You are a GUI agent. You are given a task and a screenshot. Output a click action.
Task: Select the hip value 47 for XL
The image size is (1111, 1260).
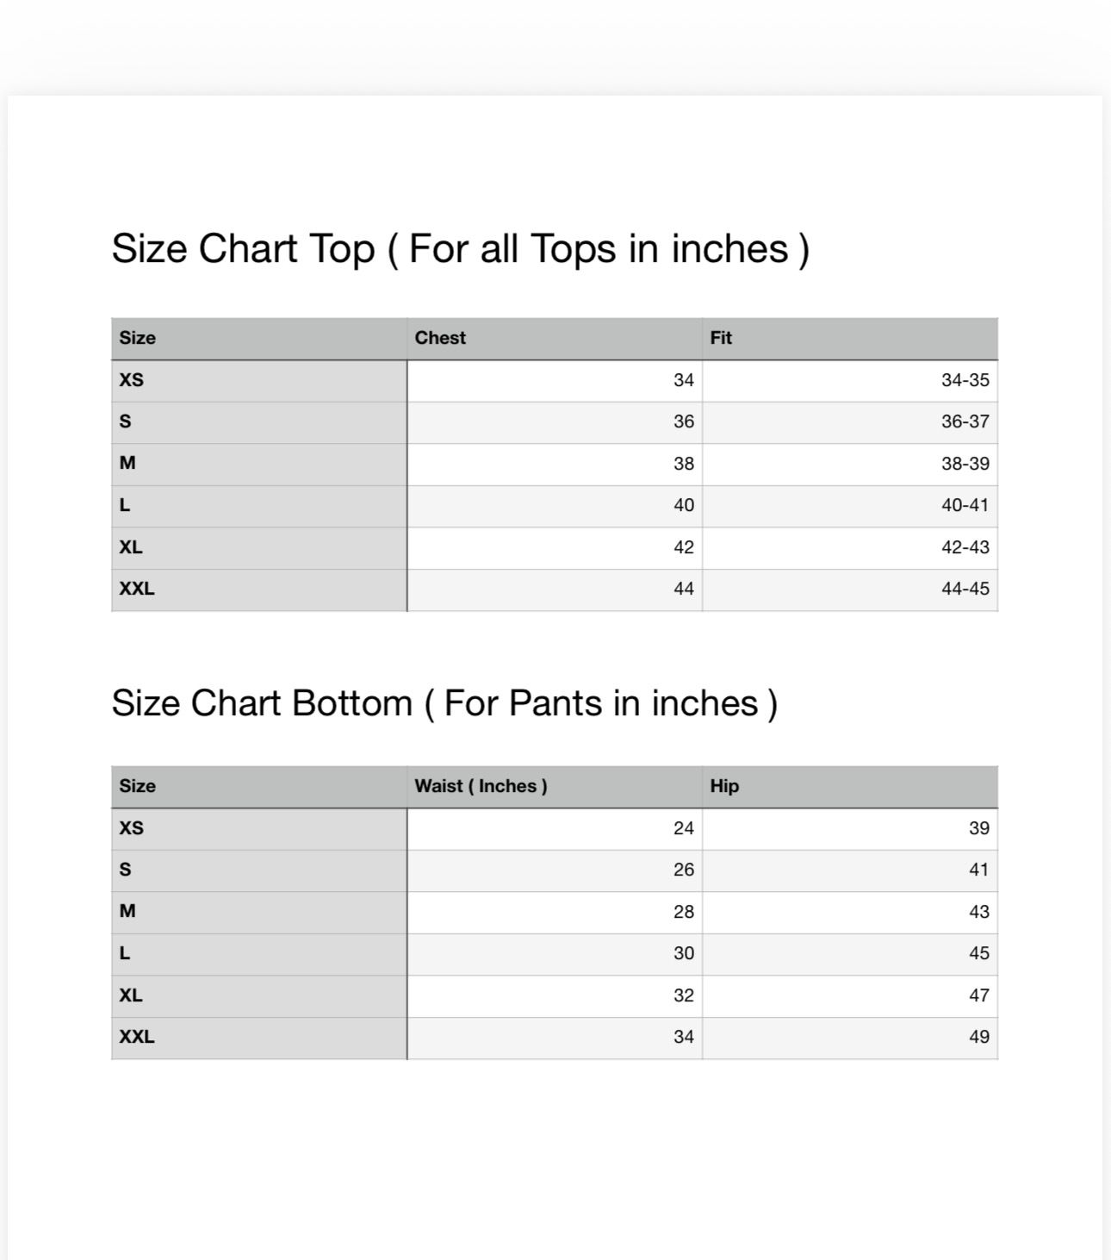point(978,995)
